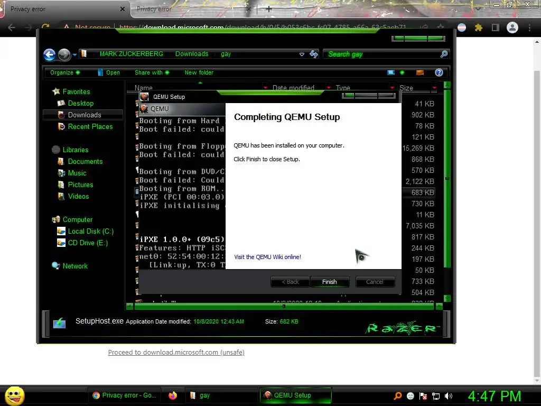Select Libraries in the navigation pane
This screenshot has height=406, width=541.
click(75, 150)
